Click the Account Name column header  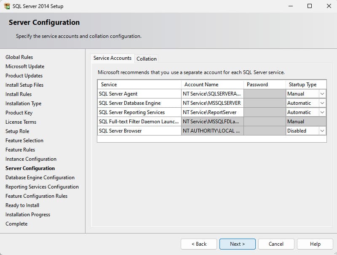click(212, 85)
